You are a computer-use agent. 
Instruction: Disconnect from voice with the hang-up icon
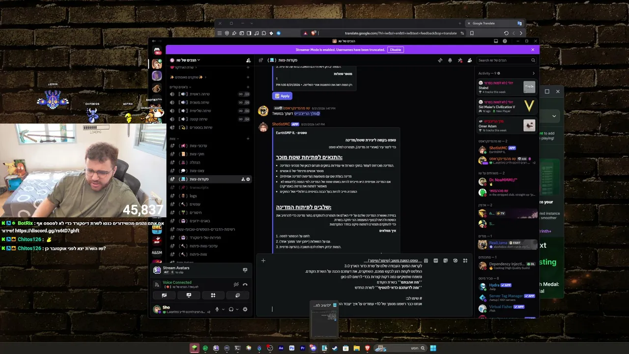245,284
